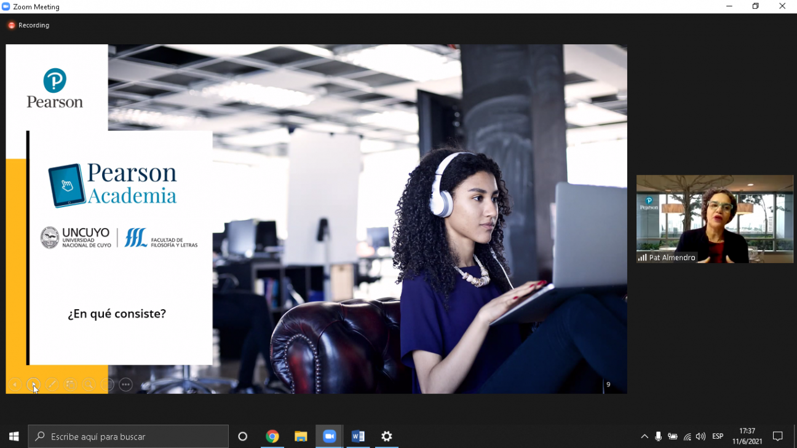Switch to Zoom taskbar icon
The height and width of the screenshot is (448, 797).
[x=330, y=436]
